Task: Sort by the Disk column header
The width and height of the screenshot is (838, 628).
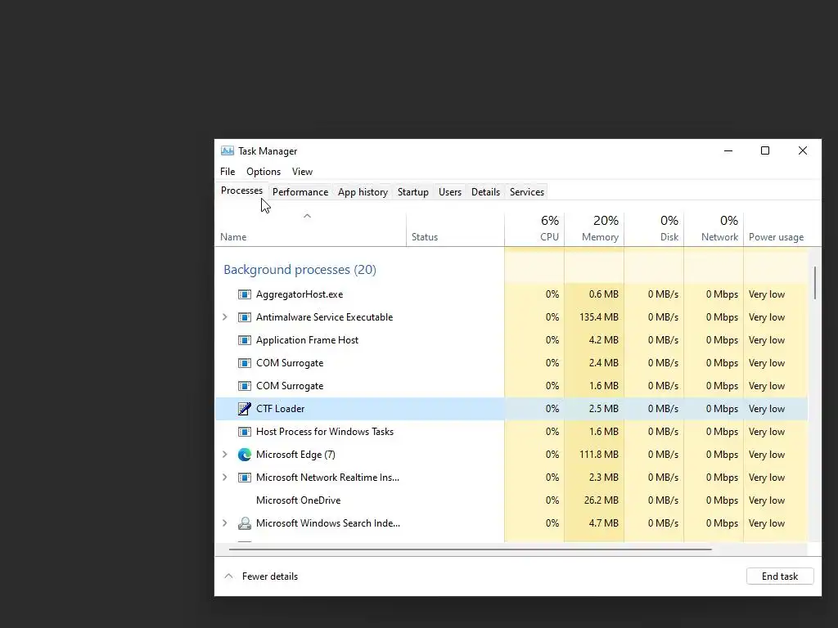Action: coord(654,229)
